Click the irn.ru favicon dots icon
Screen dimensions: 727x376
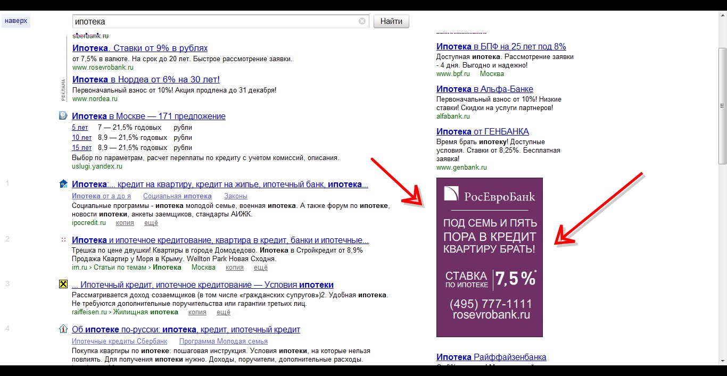pyautogui.click(x=63, y=240)
